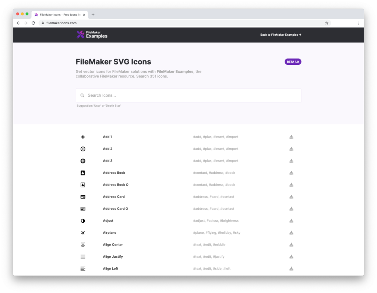The height and width of the screenshot is (293, 377).
Task: Click the outlined Address Card O preview
Action: 83,209
